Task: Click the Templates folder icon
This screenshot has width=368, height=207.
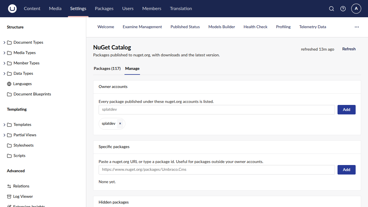Action: tap(9, 125)
